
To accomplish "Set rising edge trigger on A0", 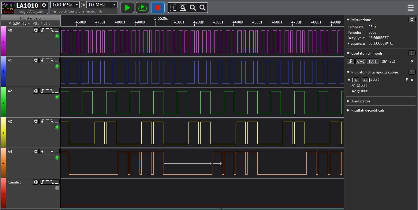I will point(42,30).
